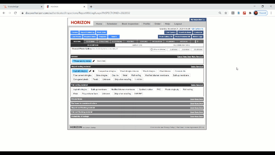
Task: Toggle the Show/Hide Items button
Action: click(x=185, y=32)
